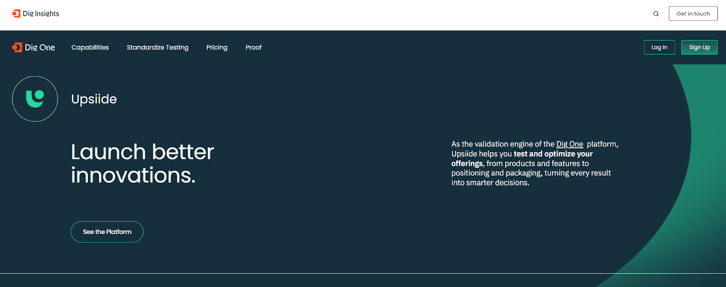
Task: Go to the Pricing page
Action: tap(217, 48)
